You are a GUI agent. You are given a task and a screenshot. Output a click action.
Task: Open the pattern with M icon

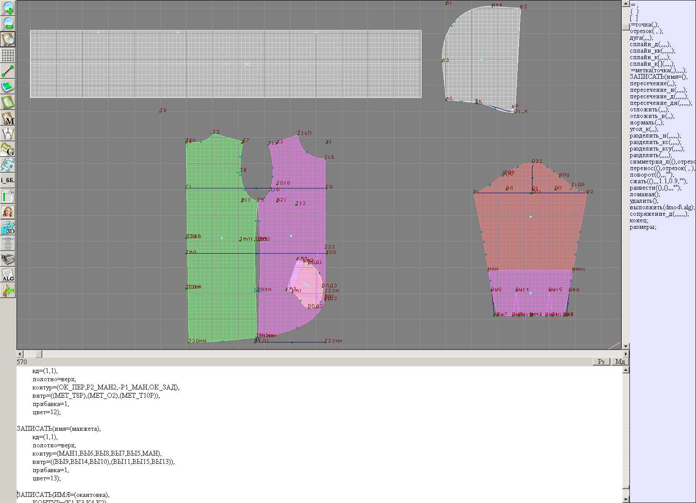(x=8, y=118)
